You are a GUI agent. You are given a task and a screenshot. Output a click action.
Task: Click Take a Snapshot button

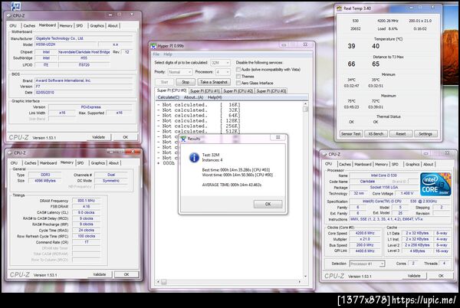click(214, 82)
